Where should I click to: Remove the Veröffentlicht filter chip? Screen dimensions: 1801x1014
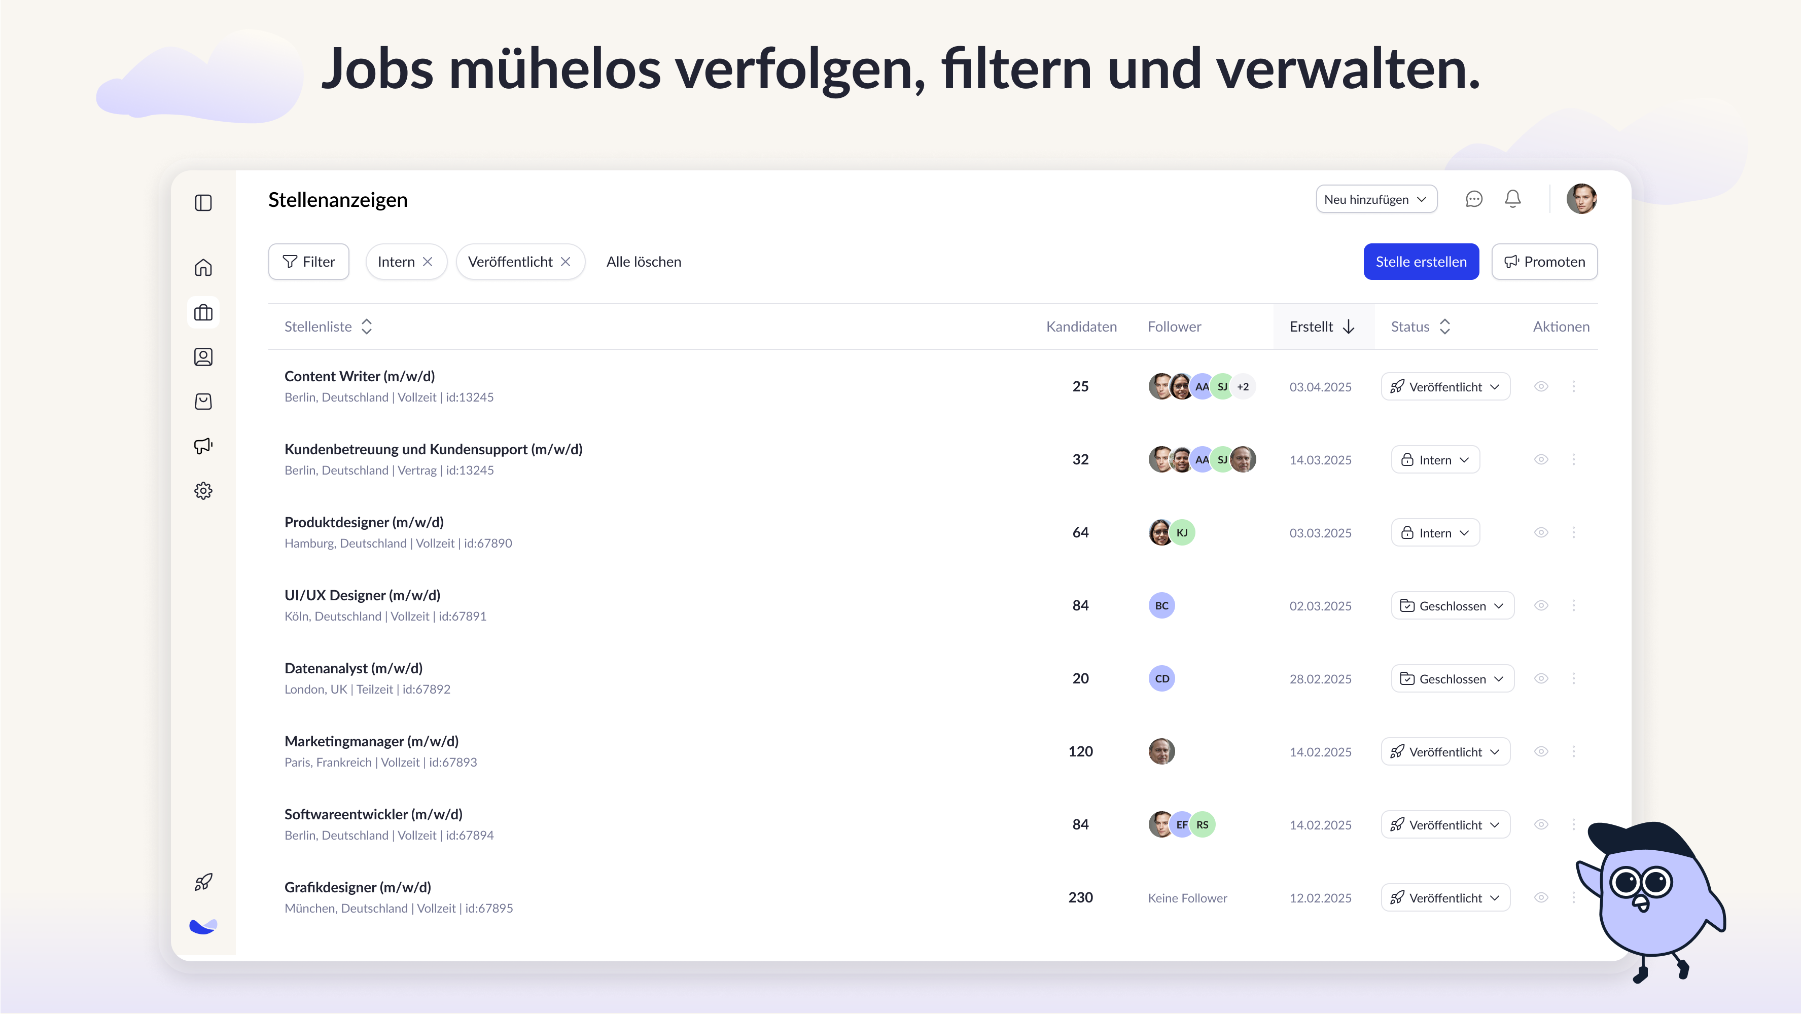coord(567,262)
